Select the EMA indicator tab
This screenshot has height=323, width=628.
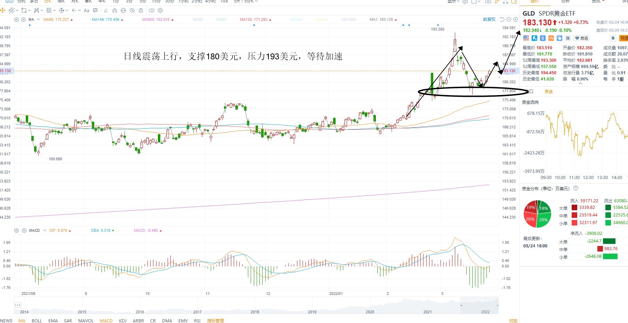[x=53, y=321]
